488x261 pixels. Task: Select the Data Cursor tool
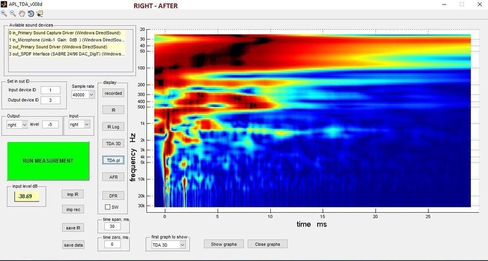click(40, 13)
